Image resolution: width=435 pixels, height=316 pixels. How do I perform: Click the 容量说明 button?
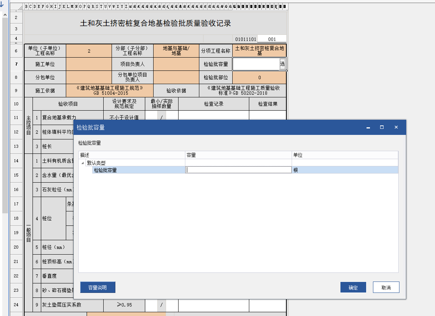pos(98,287)
